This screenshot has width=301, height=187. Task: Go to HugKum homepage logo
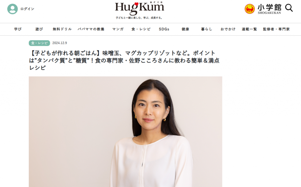pyautogui.click(x=140, y=10)
